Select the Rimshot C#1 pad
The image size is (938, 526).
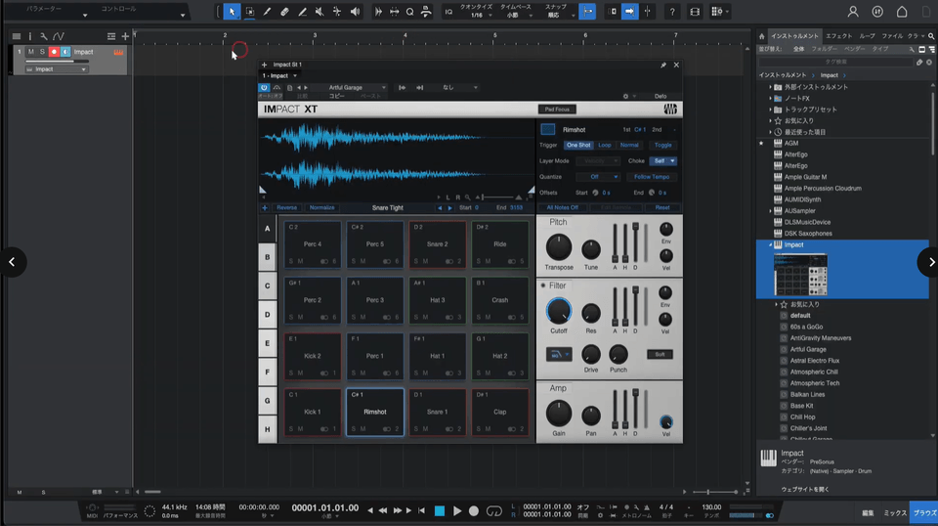(375, 412)
